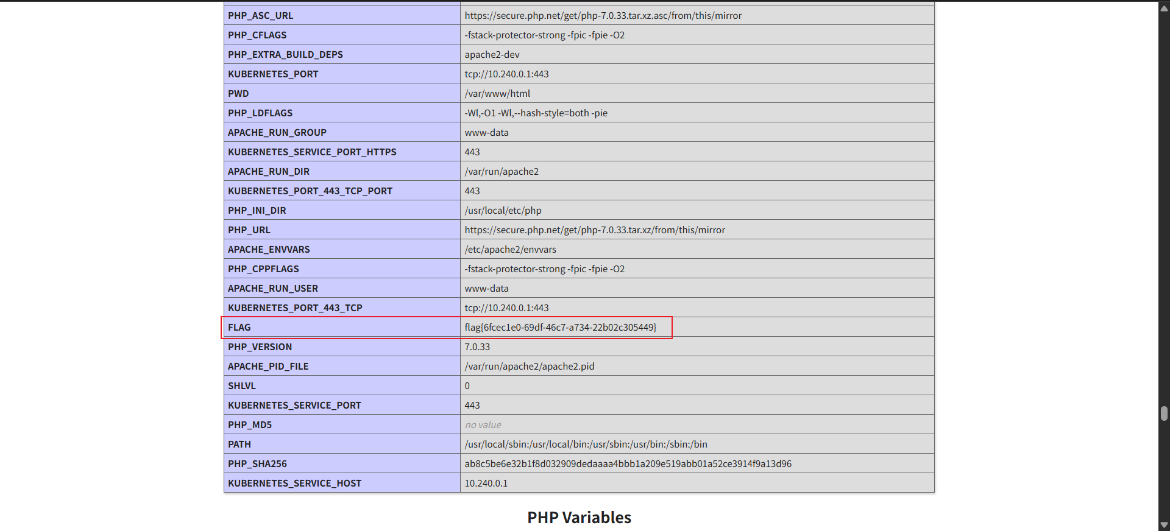This screenshot has width=1170, height=531.
Task: Select the KUBERNETES_PORT variable name
Action: [x=273, y=74]
